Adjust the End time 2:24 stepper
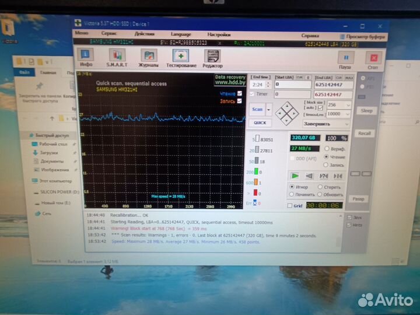The width and height of the screenshot is (420, 315). click(268, 85)
